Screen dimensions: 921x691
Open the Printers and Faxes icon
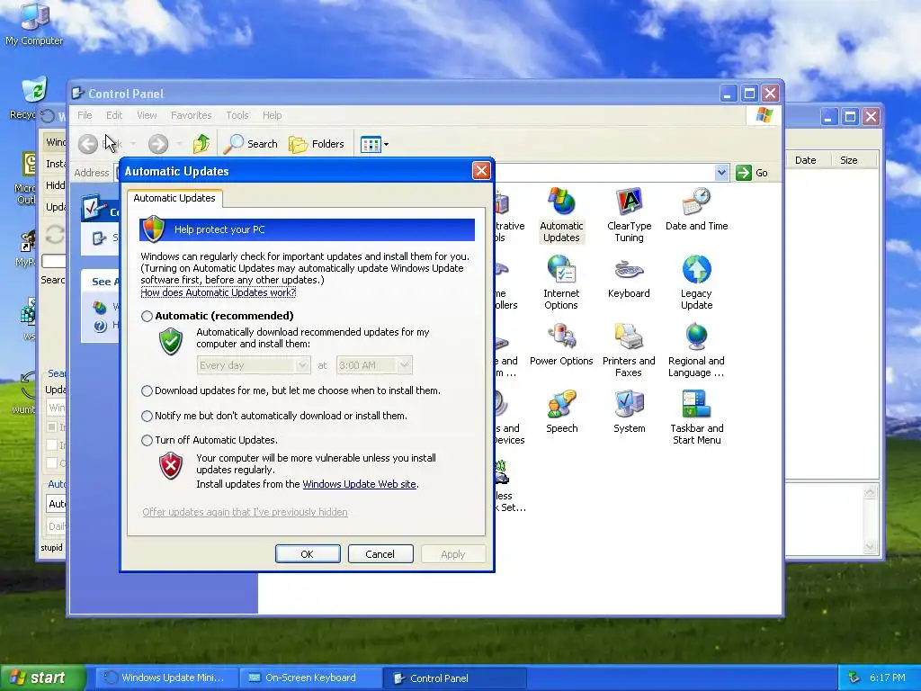pyautogui.click(x=629, y=350)
